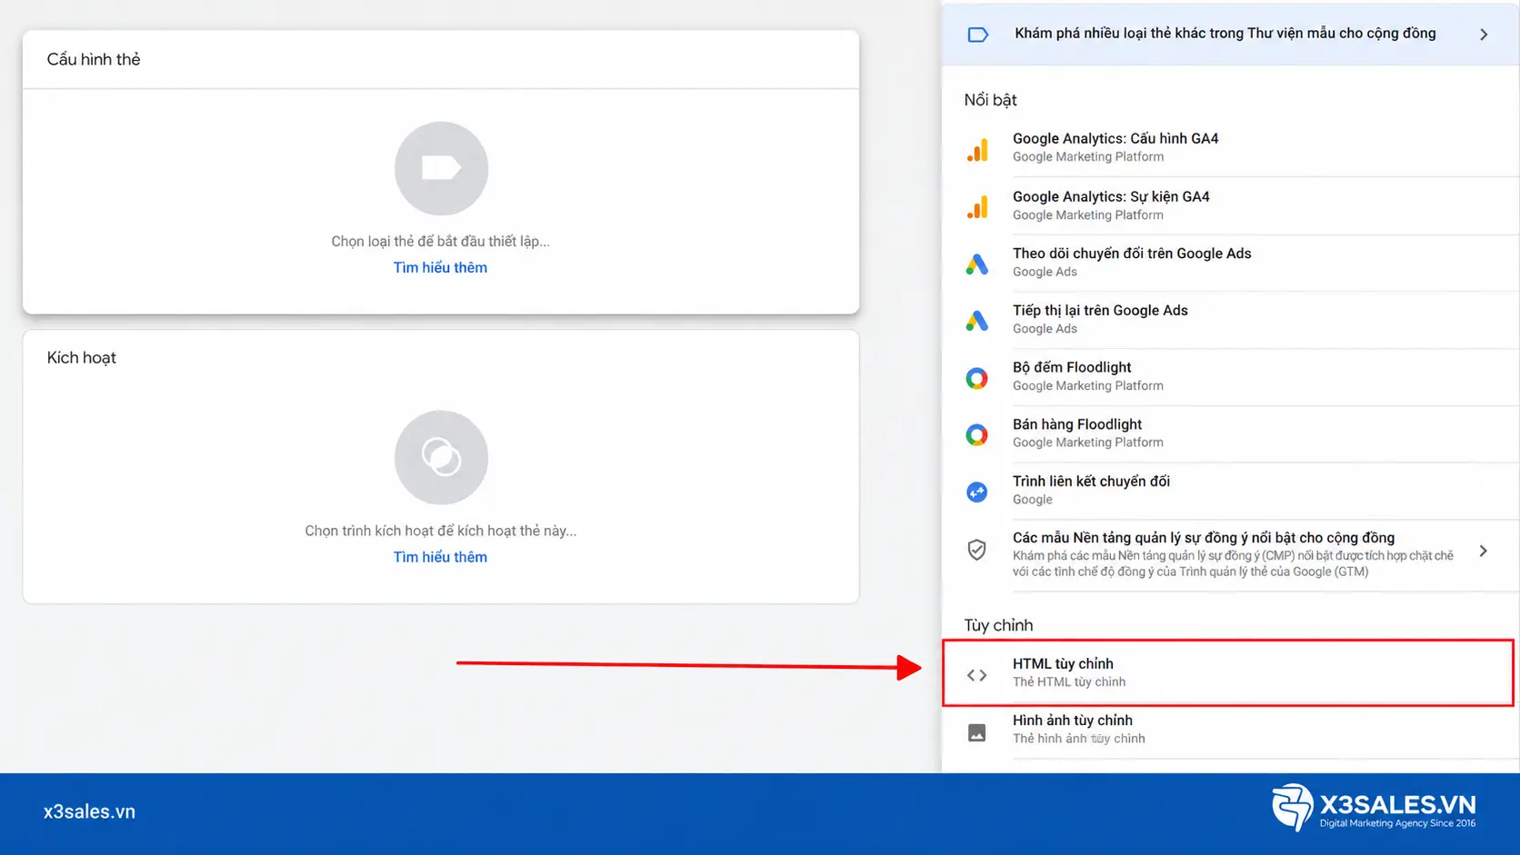Click the Conversion Linker (Trình liên kết chuyển đổi) icon

click(x=977, y=492)
